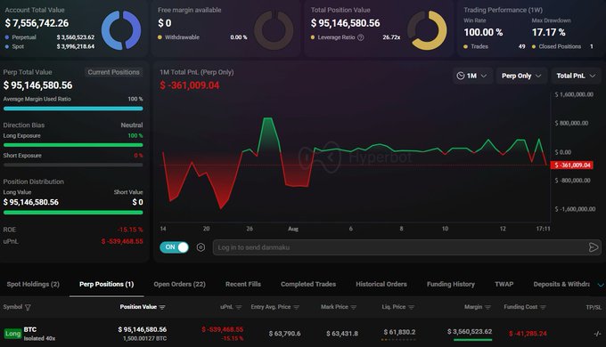The width and height of the screenshot is (606, 347).
Task: Open the Perp Only dropdown
Action: pos(521,76)
